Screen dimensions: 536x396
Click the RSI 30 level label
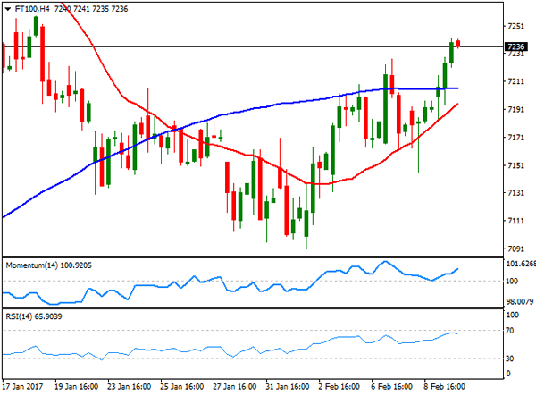pyautogui.click(x=510, y=358)
